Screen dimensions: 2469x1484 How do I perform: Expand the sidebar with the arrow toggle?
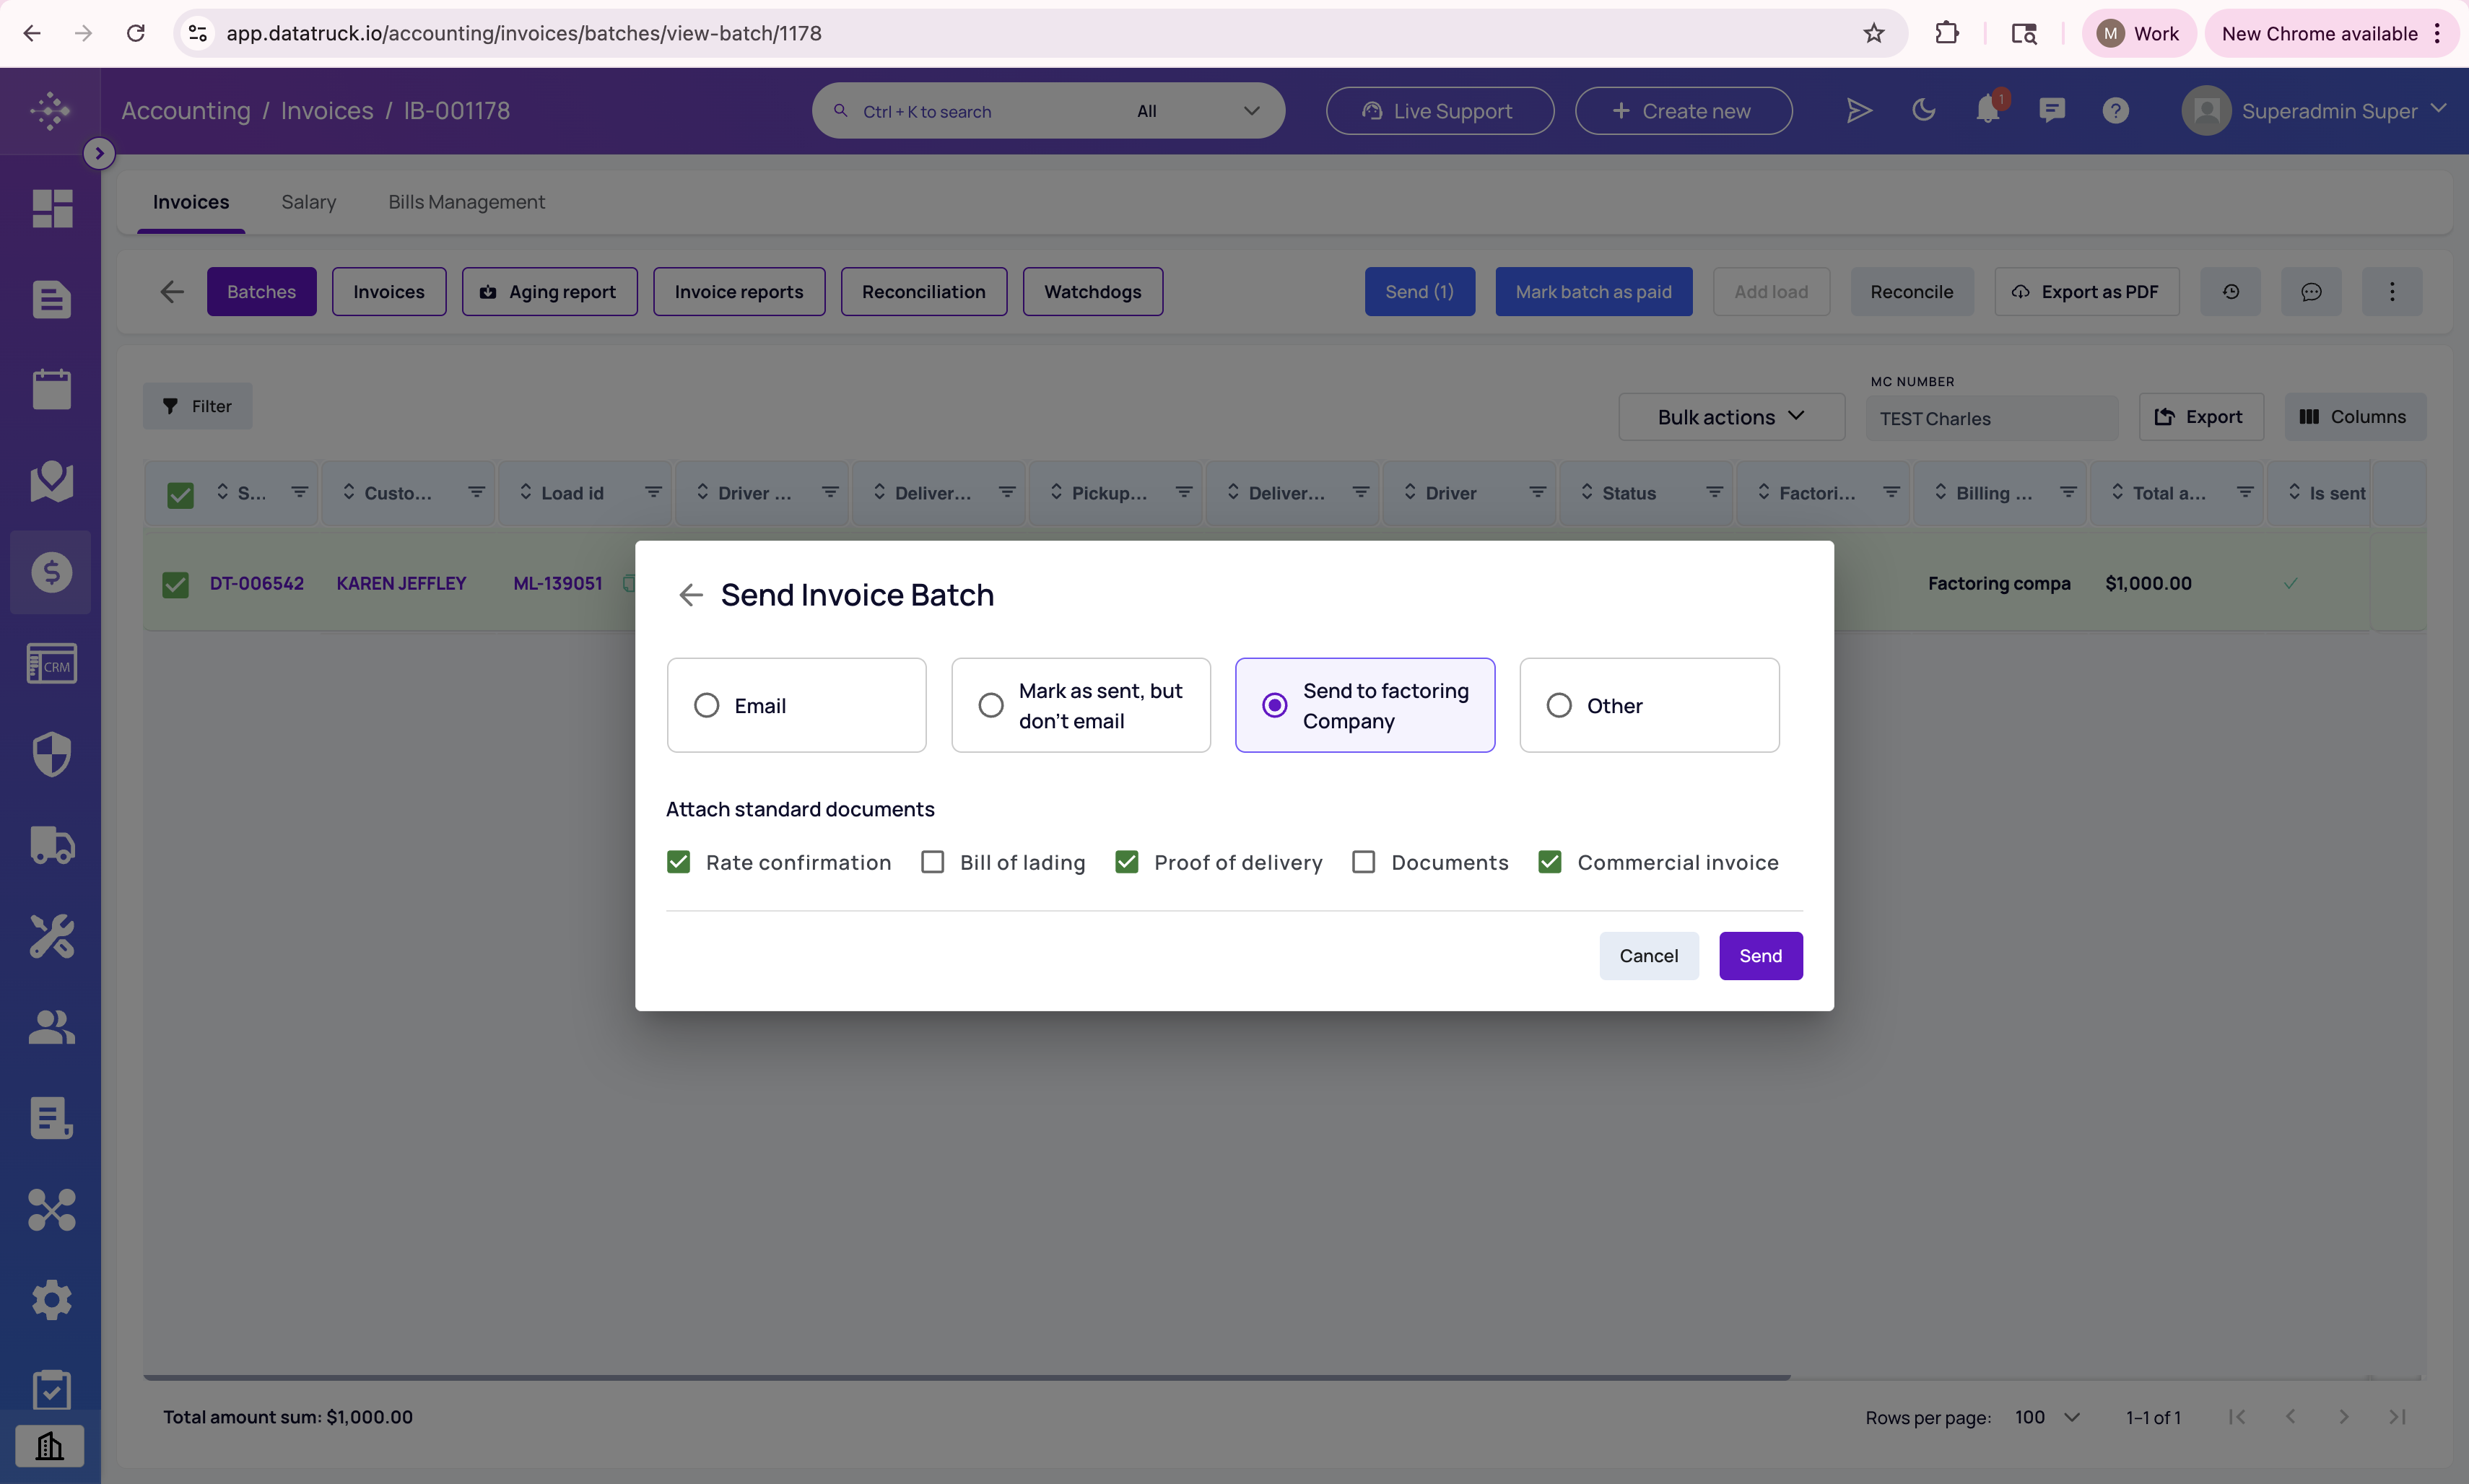(99, 153)
